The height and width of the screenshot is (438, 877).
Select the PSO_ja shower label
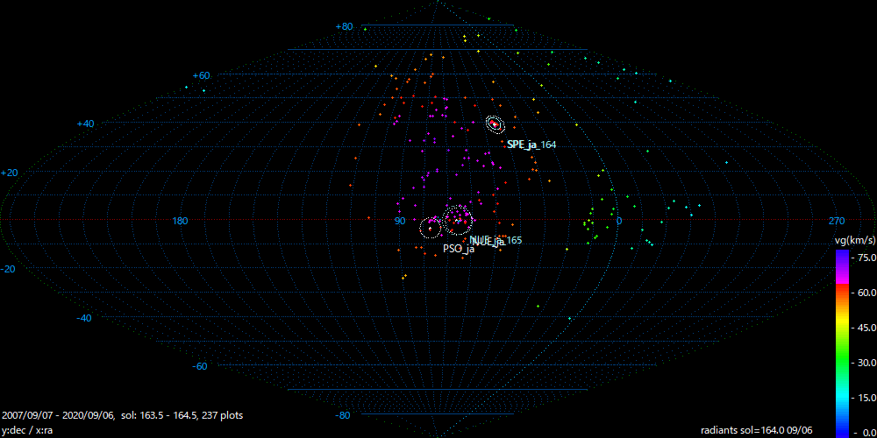[x=458, y=249]
